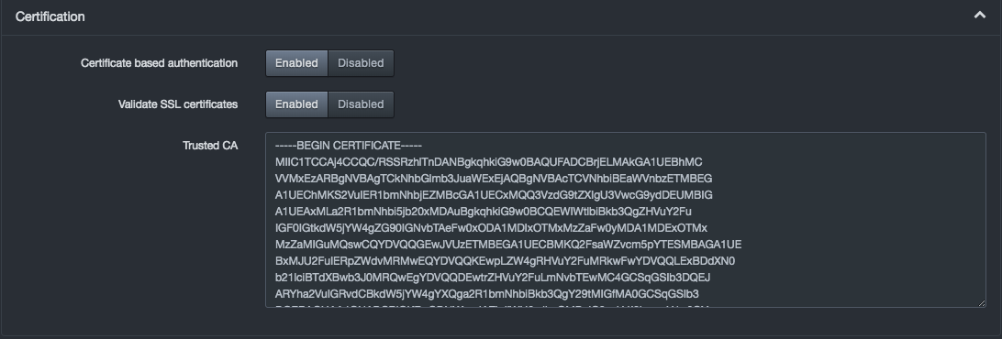Disable Certificate based authentication
The height and width of the screenshot is (339, 1002).
[x=361, y=63]
